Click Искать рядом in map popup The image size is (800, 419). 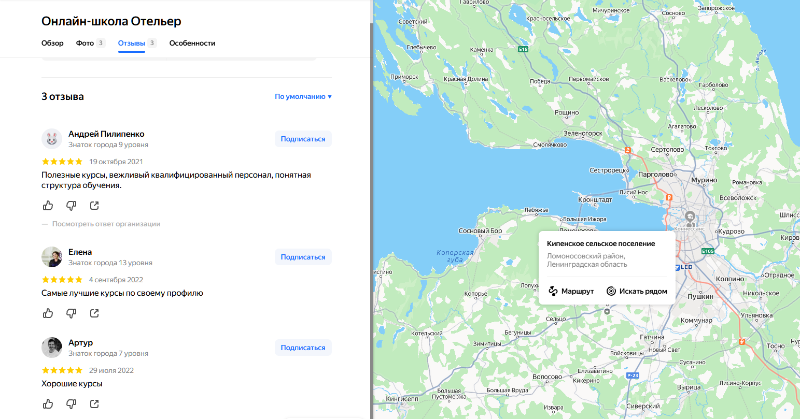coord(637,291)
